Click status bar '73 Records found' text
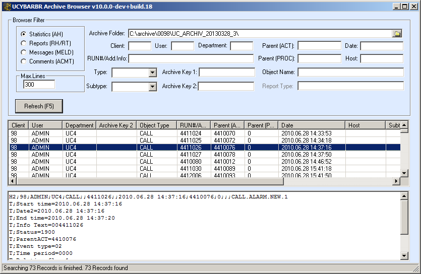Screen dimensions: 421x274 [106, 268]
